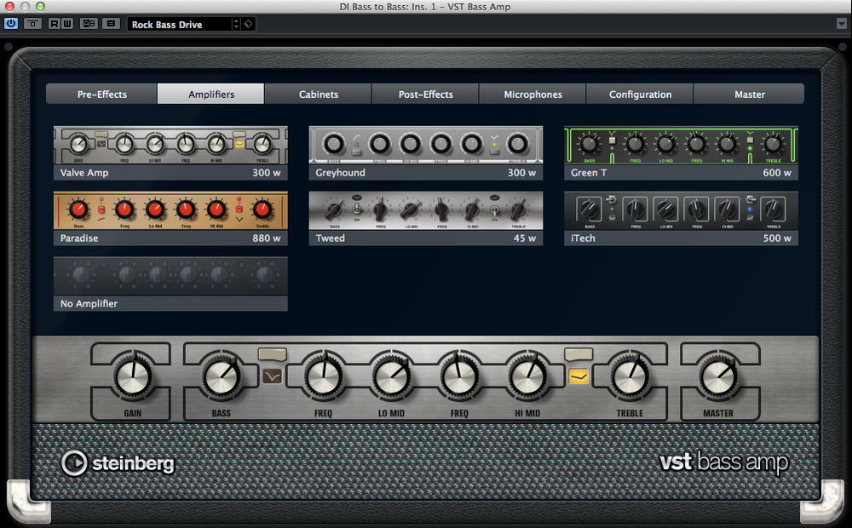Click the Bypass Effect button
This screenshot has height=528, width=852.
pyautogui.click(x=32, y=24)
